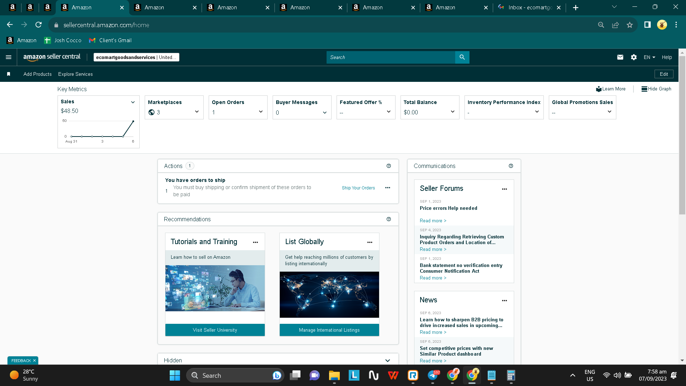Screen dimensions: 686x386
Task: Open the Windows Start menu
Action: click(x=175, y=375)
